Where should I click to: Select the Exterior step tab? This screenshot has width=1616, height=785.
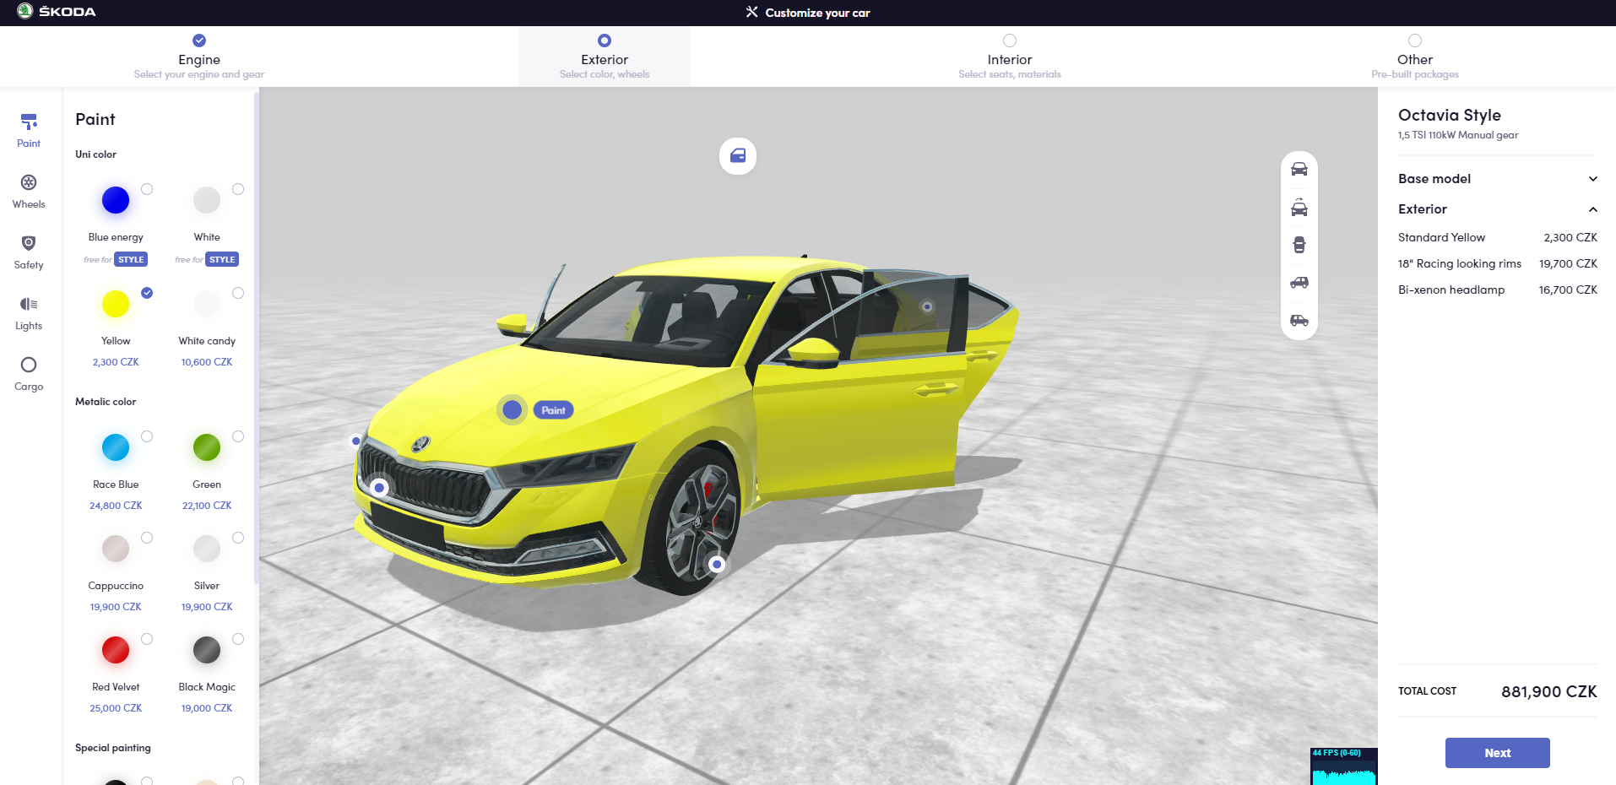click(605, 57)
